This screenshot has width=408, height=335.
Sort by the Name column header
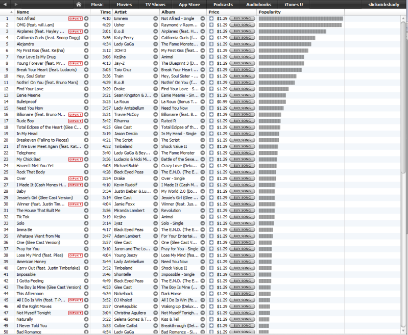(x=53, y=12)
